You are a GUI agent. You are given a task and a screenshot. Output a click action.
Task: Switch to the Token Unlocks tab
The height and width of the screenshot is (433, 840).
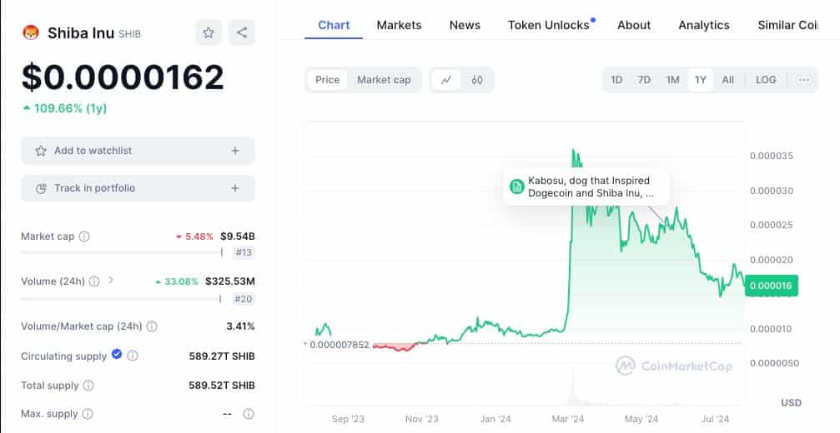(548, 25)
